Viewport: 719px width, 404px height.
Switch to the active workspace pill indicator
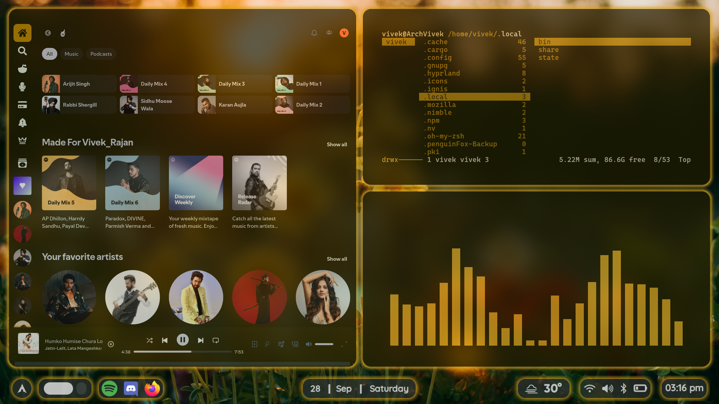coord(58,389)
